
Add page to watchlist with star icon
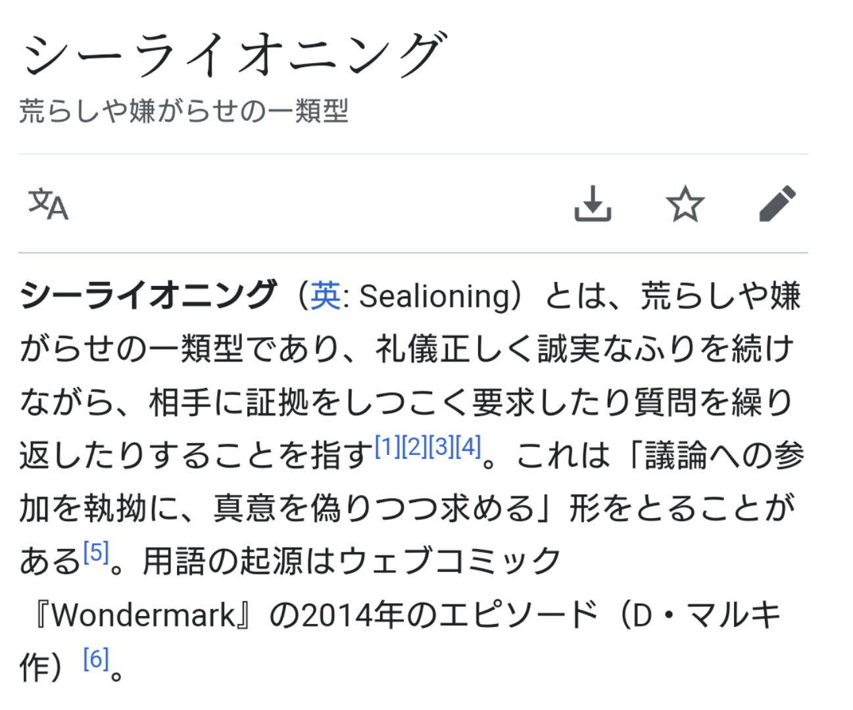pos(685,204)
